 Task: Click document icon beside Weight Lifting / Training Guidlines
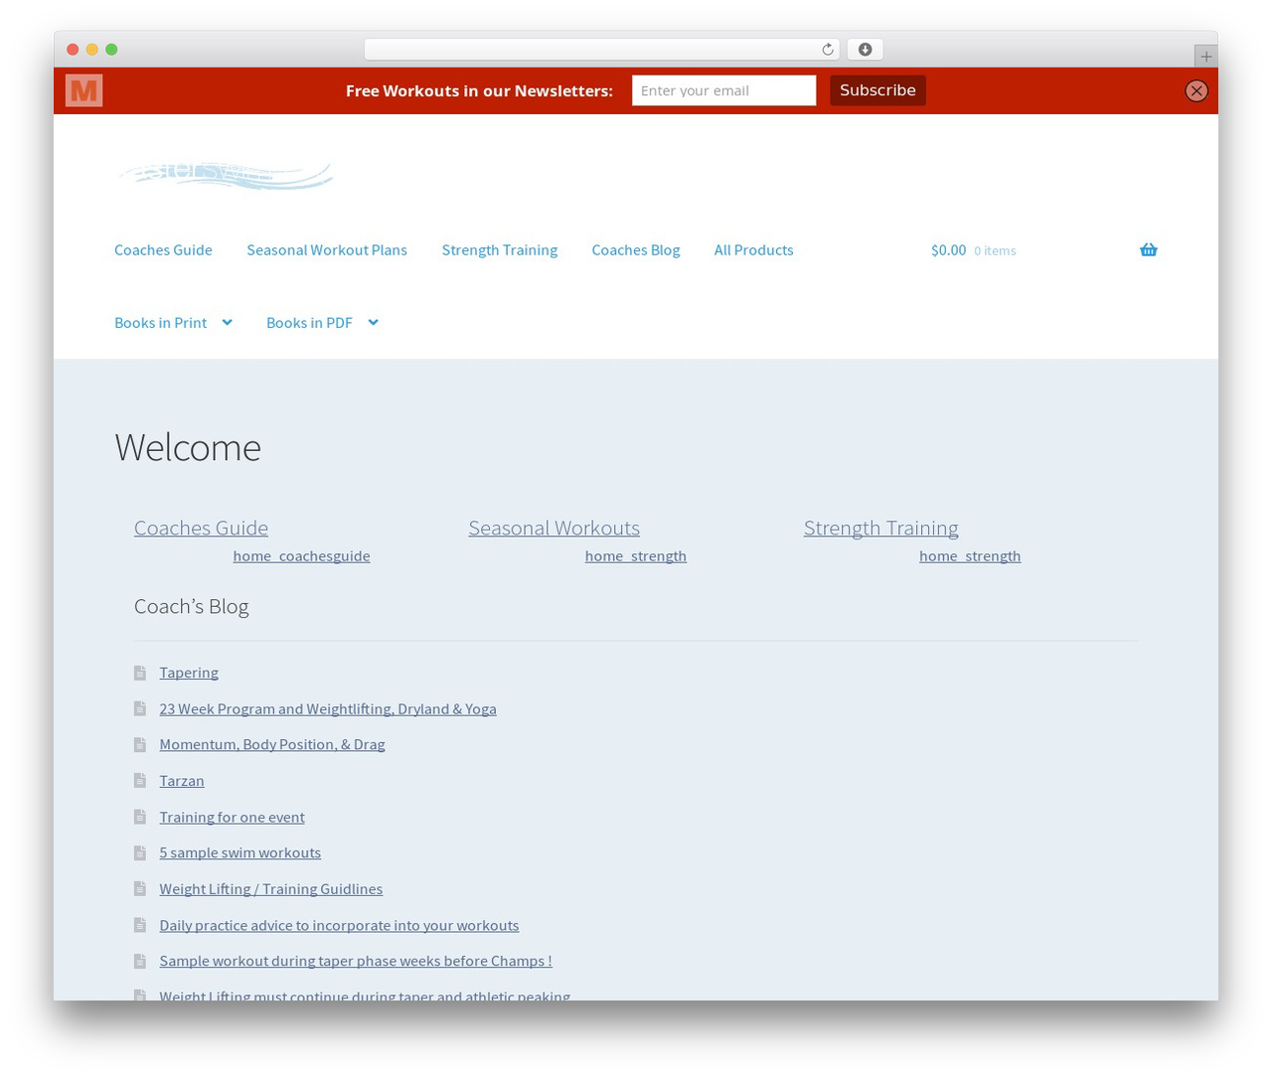tap(140, 888)
